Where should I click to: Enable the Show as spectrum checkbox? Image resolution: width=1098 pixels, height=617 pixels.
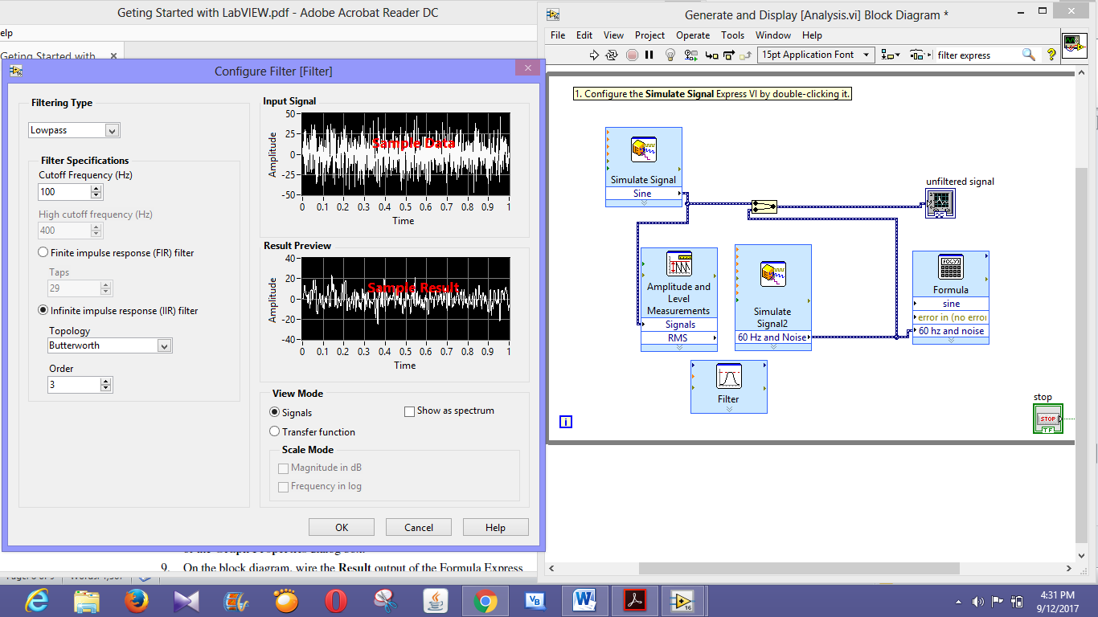409,411
